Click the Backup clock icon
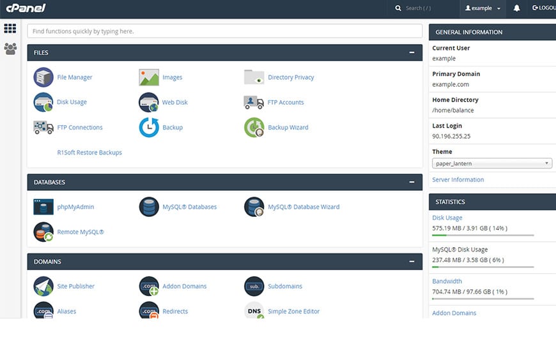This screenshot has height=344, width=556. pyautogui.click(x=149, y=127)
